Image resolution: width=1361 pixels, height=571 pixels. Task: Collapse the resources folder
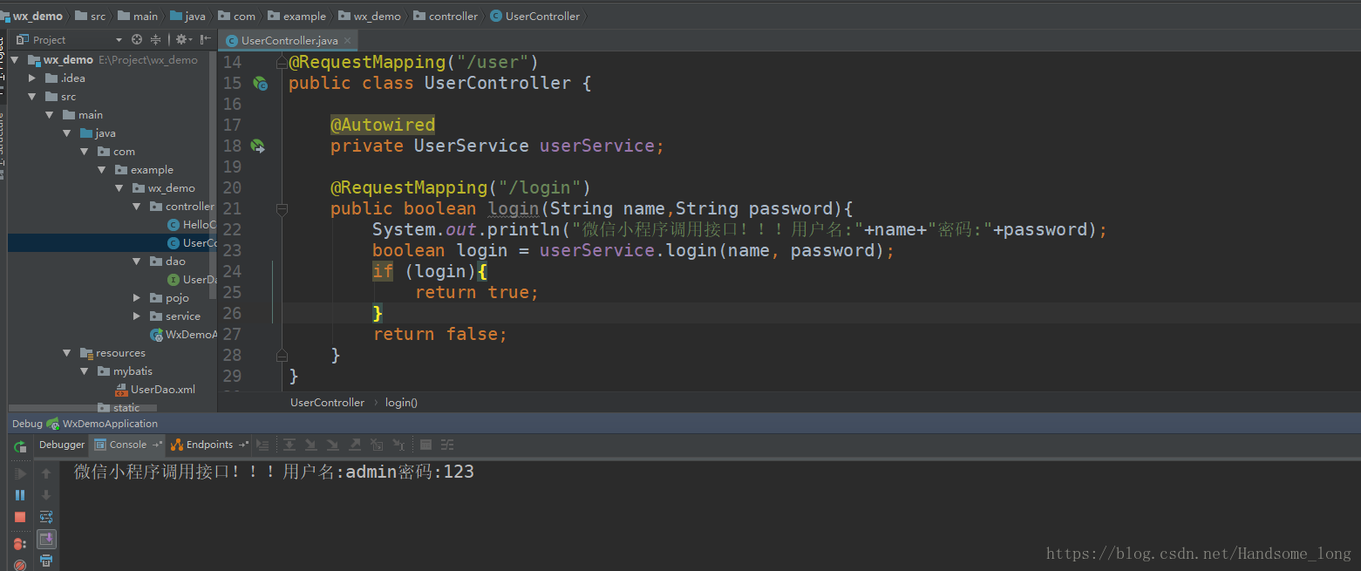coord(67,353)
